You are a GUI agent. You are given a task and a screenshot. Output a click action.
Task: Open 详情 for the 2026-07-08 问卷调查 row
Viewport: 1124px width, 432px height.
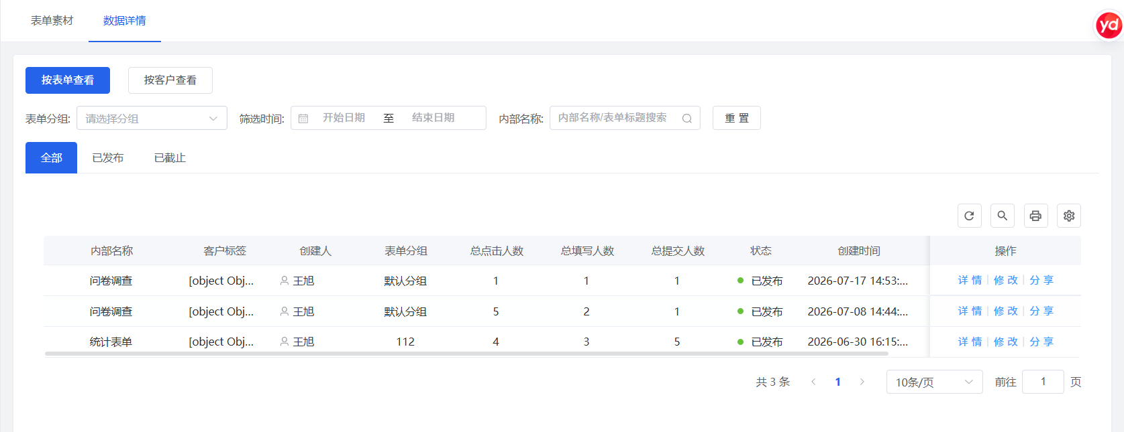click(x=970, y=311)
